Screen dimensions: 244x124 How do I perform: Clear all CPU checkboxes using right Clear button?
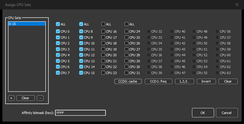(228, 81)
